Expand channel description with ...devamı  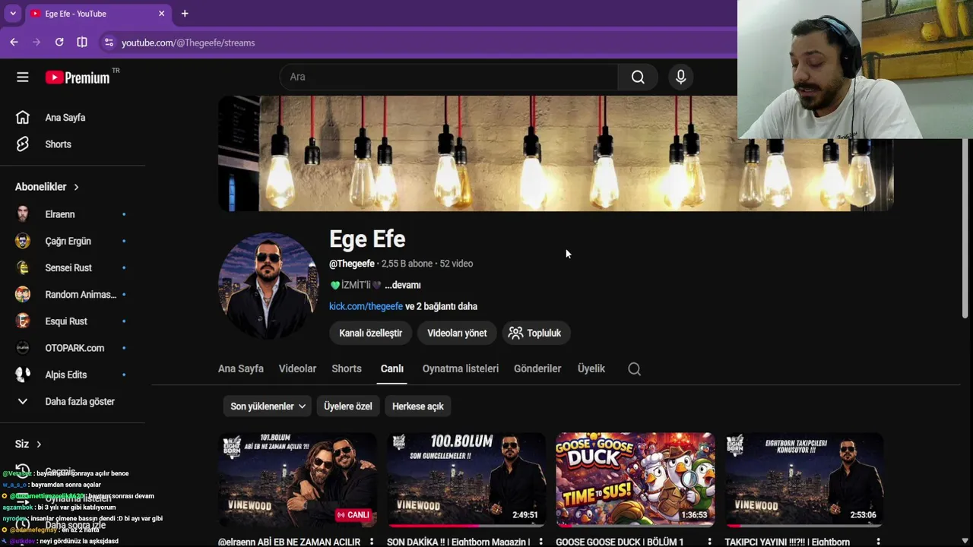tap(403, 285)
